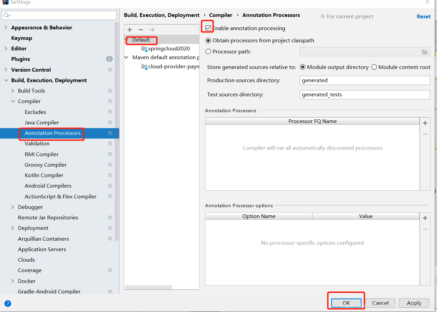Choose Module output directory option
The height and width of the screenshot is (312, 437).
(303, 67)
